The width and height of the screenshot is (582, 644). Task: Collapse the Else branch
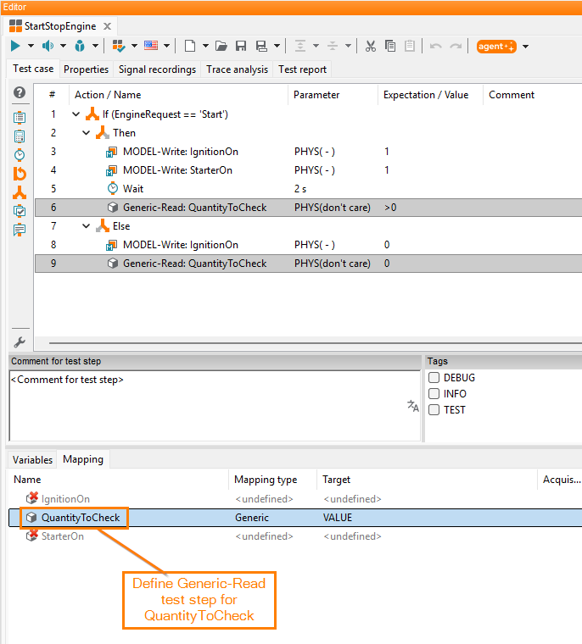tap(86, 226)
